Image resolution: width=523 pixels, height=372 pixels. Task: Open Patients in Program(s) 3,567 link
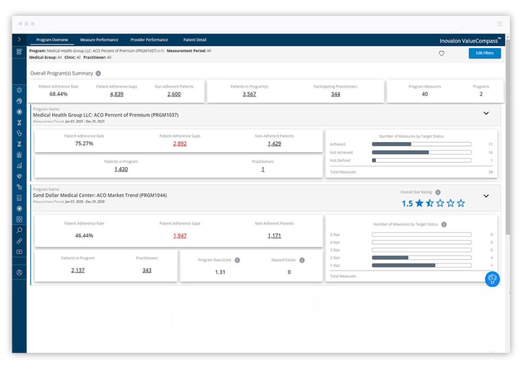tap(249, 94)
